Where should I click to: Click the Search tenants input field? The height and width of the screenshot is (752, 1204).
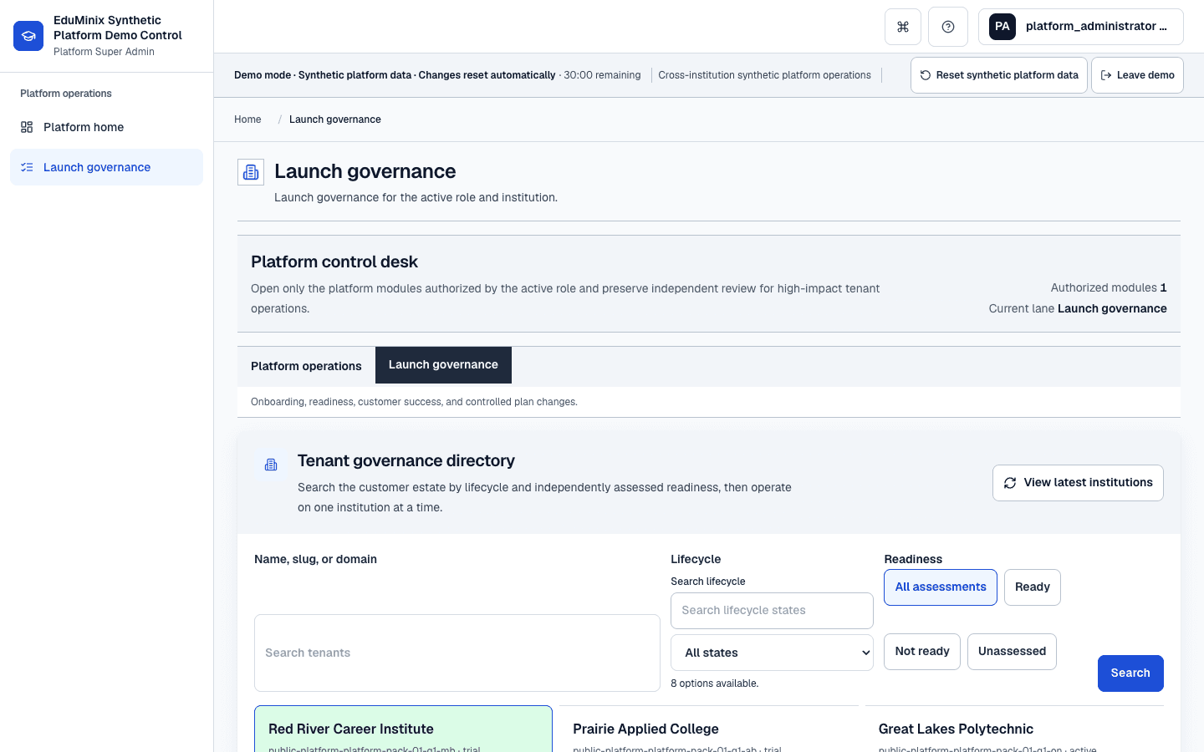click(457, 653)
